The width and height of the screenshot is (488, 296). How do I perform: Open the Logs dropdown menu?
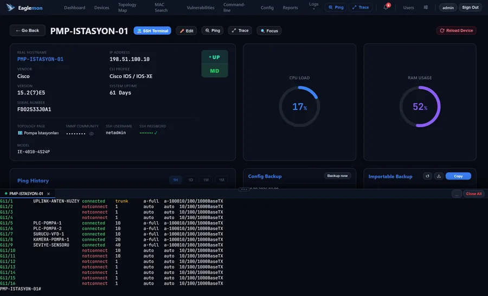tap(313, 6)
